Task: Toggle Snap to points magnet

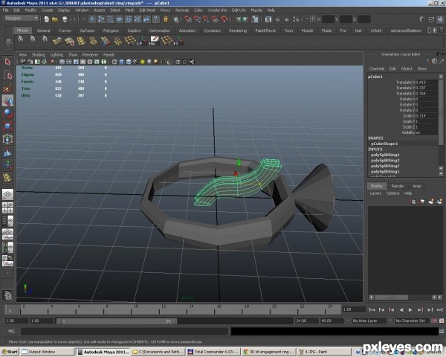Action: coord(206,19)
